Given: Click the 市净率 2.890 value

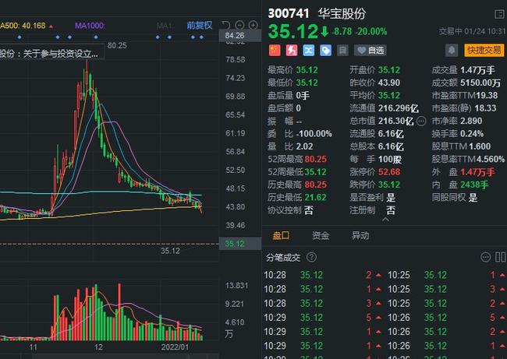Looking at the screenshot, I should [471, 121].
